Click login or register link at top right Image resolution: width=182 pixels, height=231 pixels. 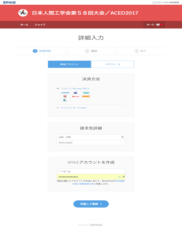[166, 2]
